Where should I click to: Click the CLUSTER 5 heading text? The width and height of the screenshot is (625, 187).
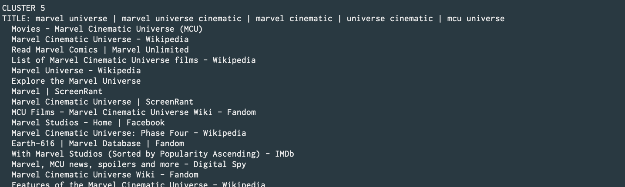(24, 8)
